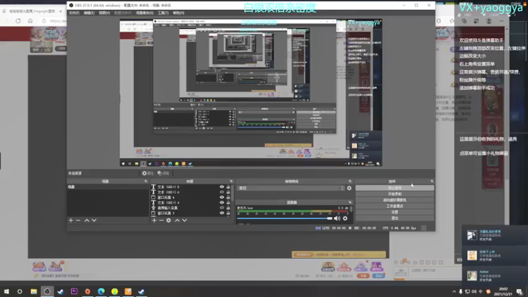Click the 停止推流 button in the controls dock

point(395,188)
